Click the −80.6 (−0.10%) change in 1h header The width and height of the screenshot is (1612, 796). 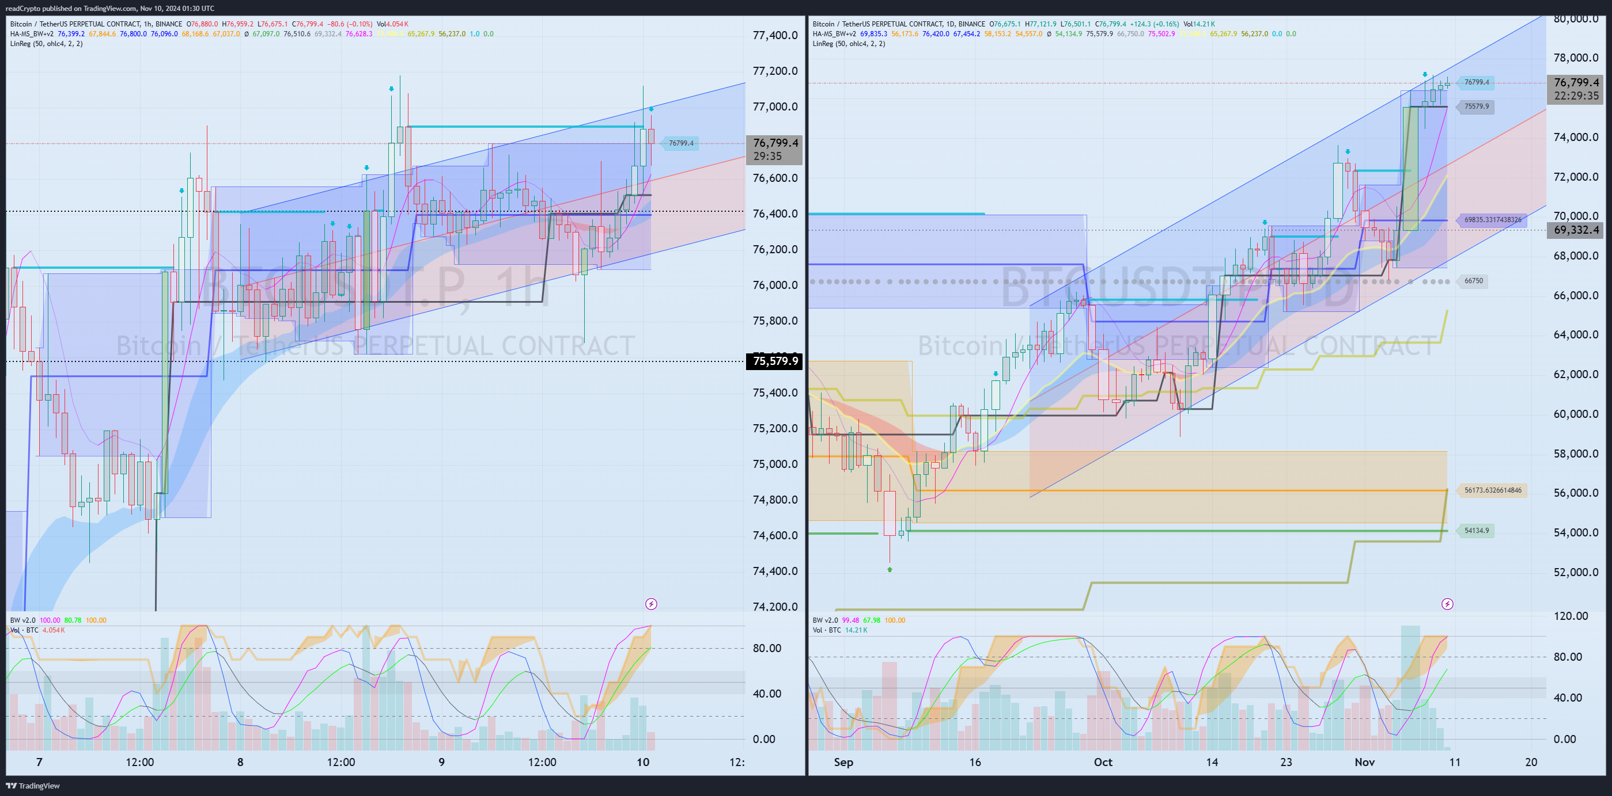click(350, 24)
